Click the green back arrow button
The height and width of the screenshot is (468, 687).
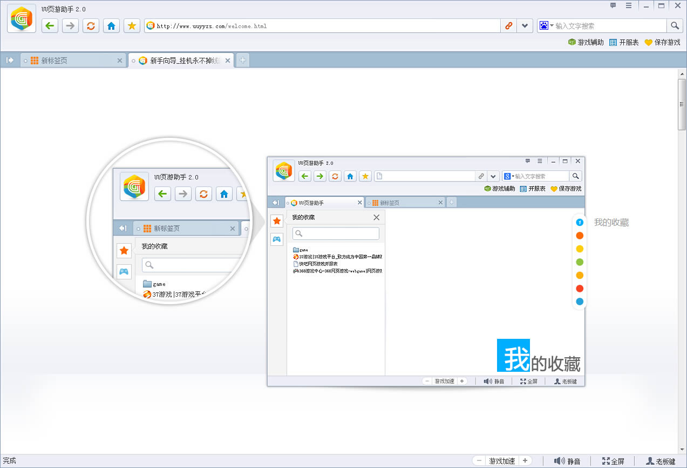coord(50,26)
